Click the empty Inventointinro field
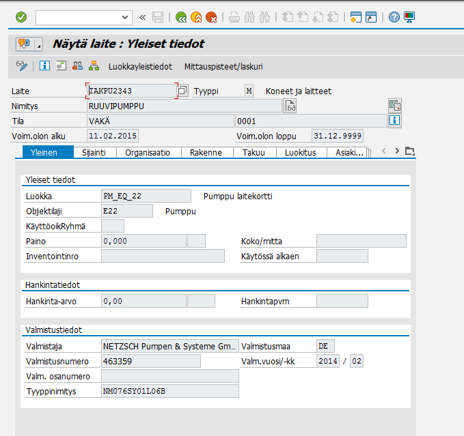This screenshot has height=436, width=464. (163, 256)
